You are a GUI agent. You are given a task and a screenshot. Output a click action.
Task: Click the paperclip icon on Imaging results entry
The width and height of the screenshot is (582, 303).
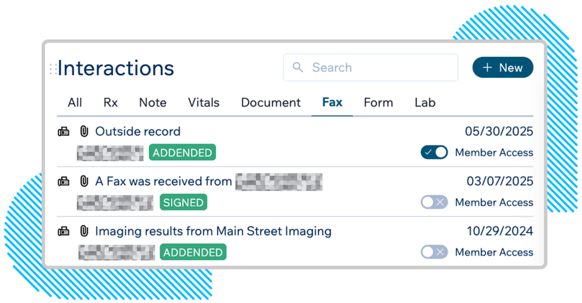(84, 231)
